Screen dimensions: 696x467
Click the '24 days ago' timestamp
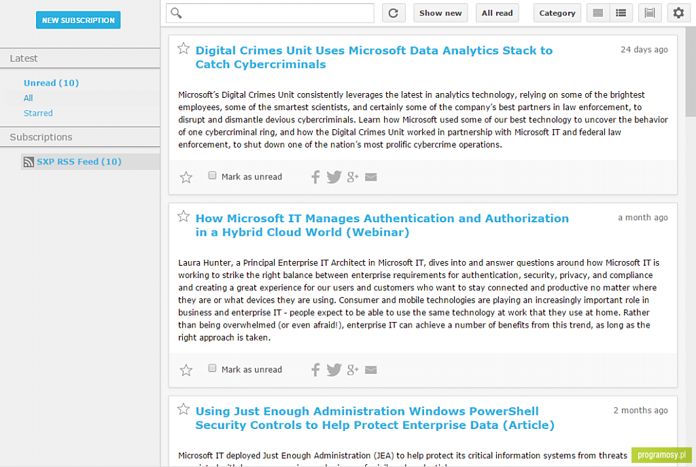click(x=644, y=50)
